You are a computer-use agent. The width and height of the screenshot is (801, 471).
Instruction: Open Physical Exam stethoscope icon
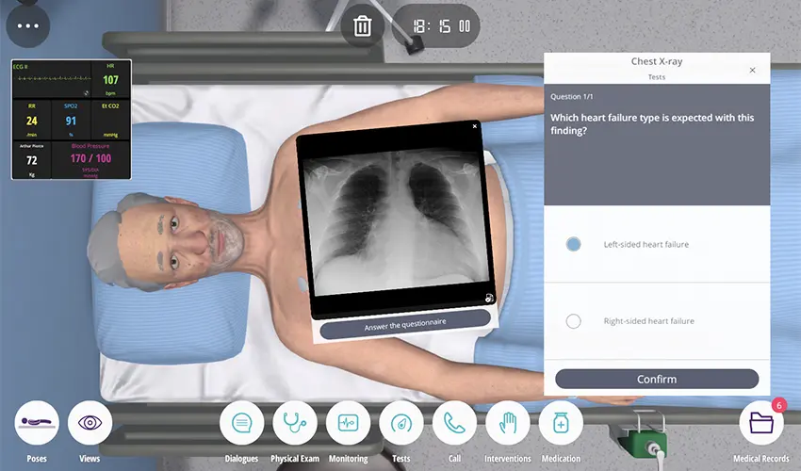(x=295, y=423)
